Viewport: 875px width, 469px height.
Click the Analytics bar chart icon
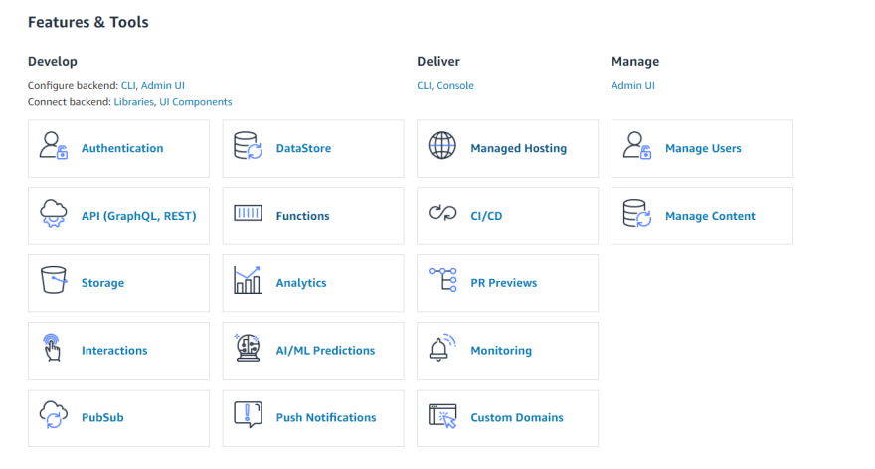tap(248, 280)
